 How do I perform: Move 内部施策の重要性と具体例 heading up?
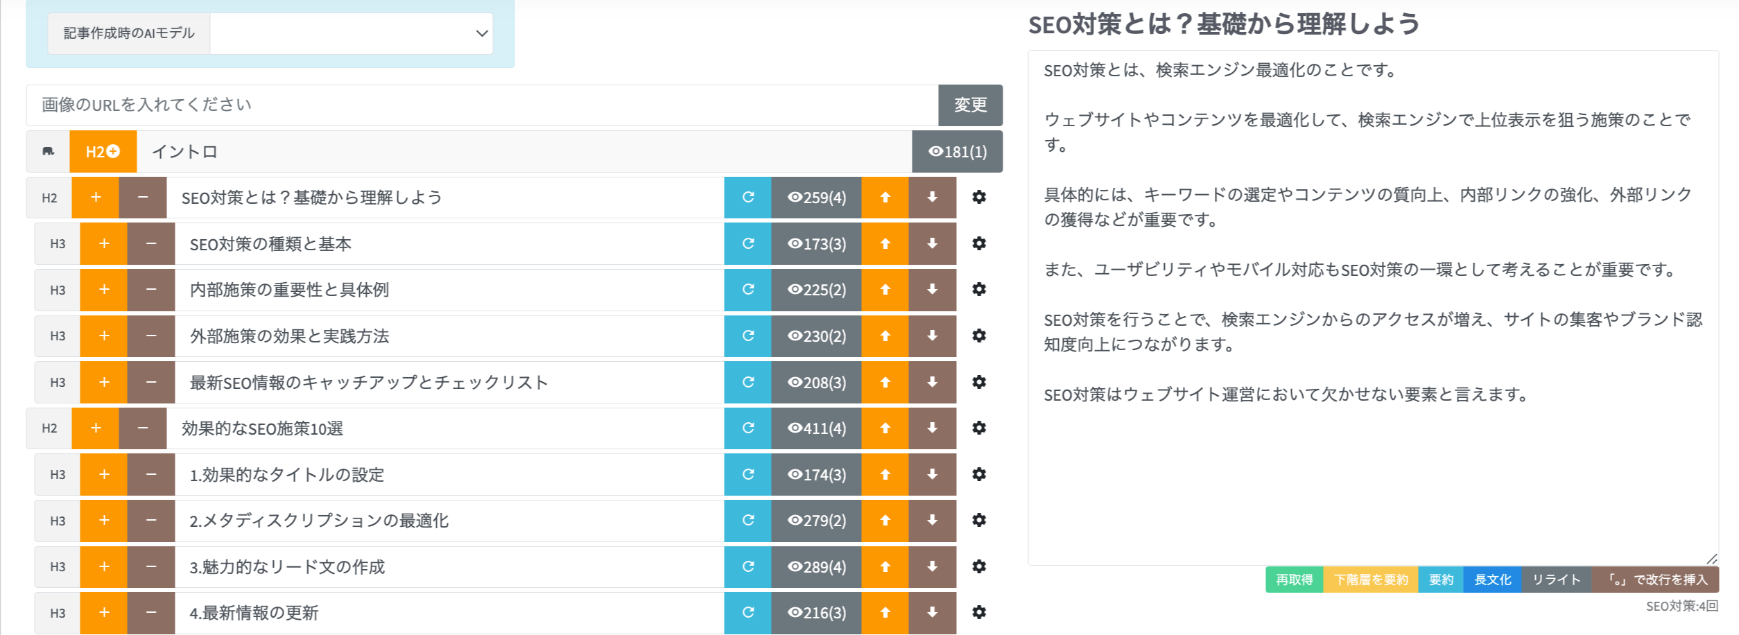(x=885, y=290)
